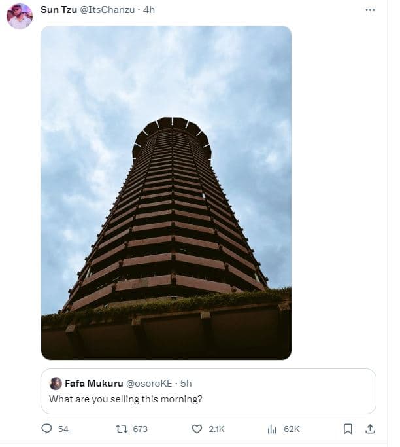Open the more options ellipsis menu
The width and height of the screenshot is (400, 447).
370,10
